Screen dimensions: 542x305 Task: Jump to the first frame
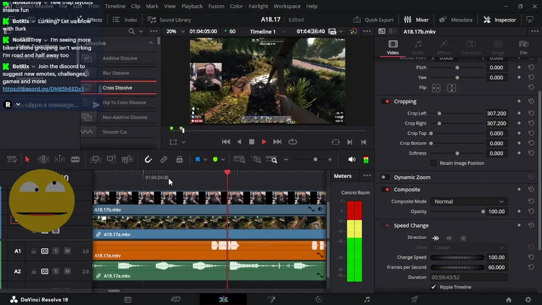tap(226, 142)
